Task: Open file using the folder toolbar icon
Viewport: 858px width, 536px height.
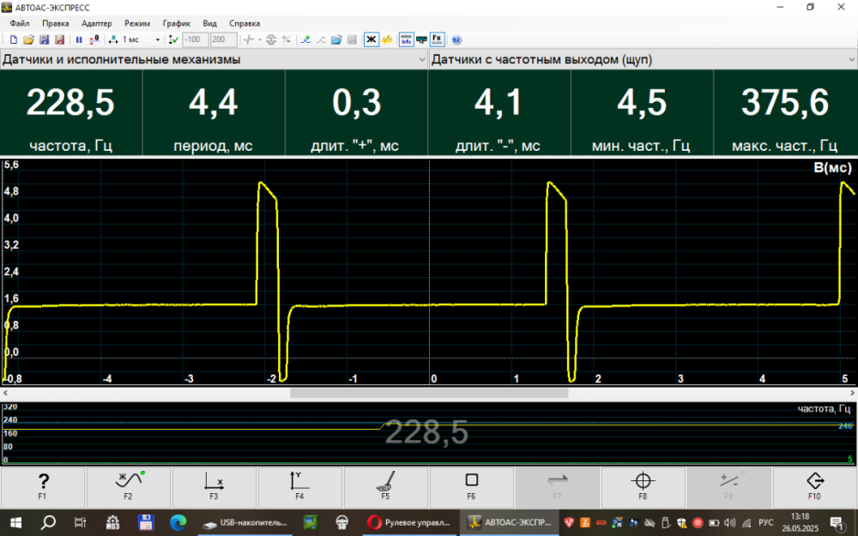Action: [x=28, y=39]
